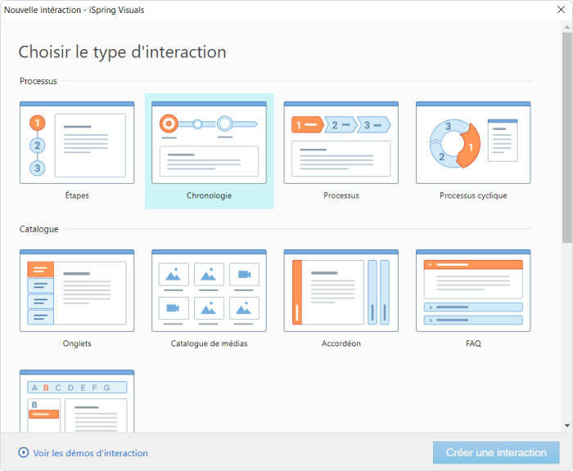Viewport: 573px width, 471px height.
Task: Choose the Onglets tabs interaction
Action: click(x=77, y=290)
